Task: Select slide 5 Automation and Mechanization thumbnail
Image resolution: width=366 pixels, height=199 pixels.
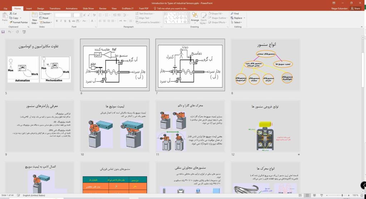Action: click(39, 65)
